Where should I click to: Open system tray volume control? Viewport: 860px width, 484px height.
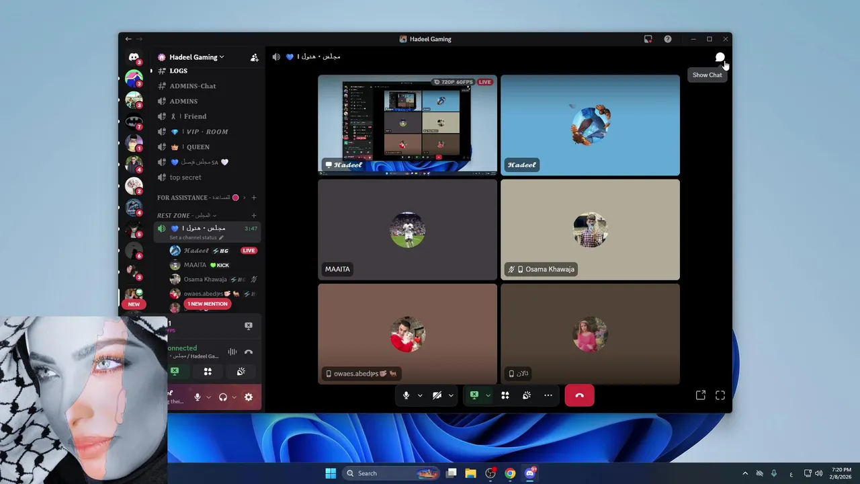[818, 473]
